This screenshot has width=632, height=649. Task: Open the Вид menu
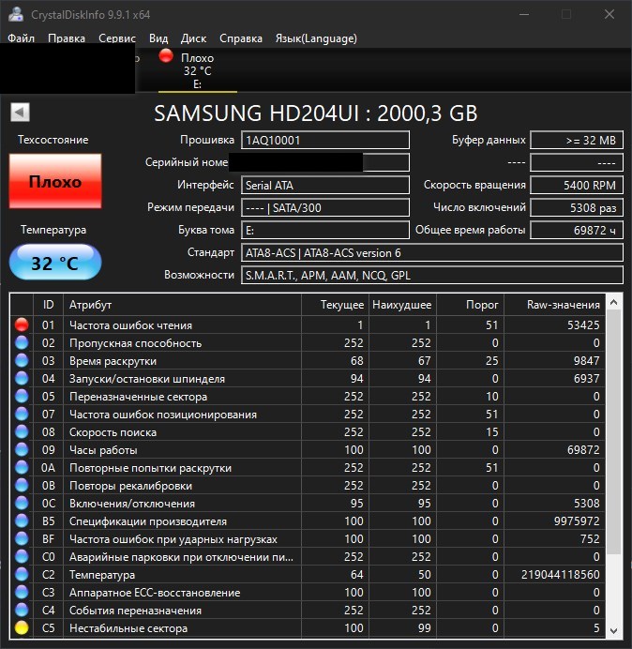coord(158,38)
